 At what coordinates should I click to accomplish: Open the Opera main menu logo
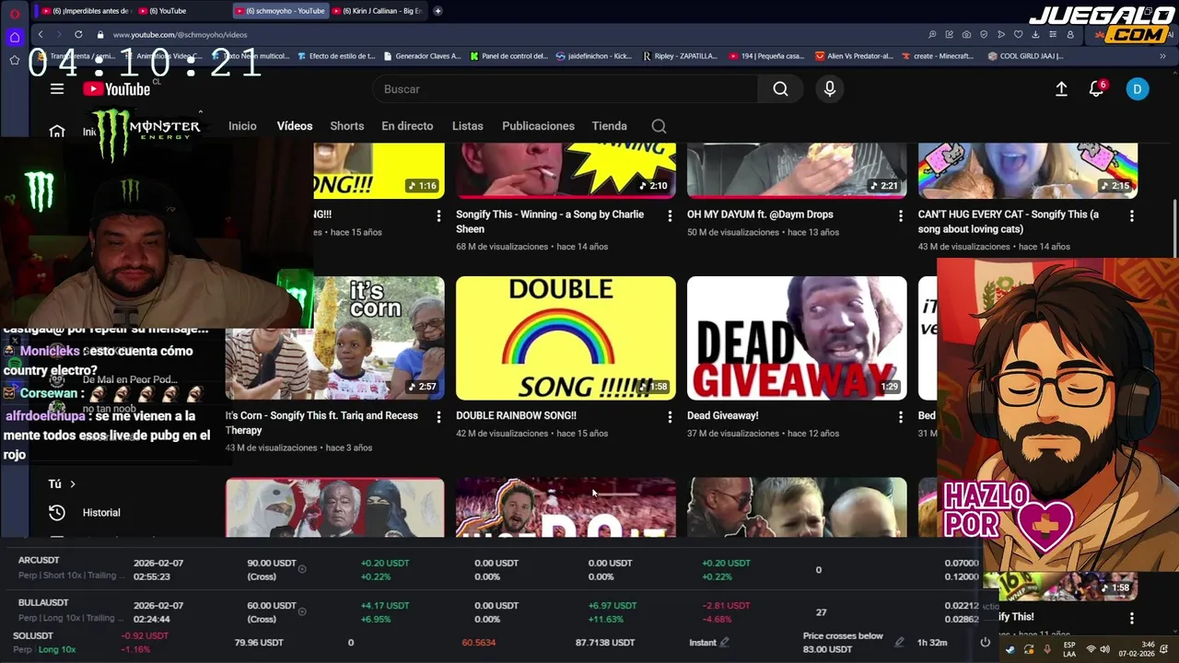pyautogui.click(x=15, y=12)
